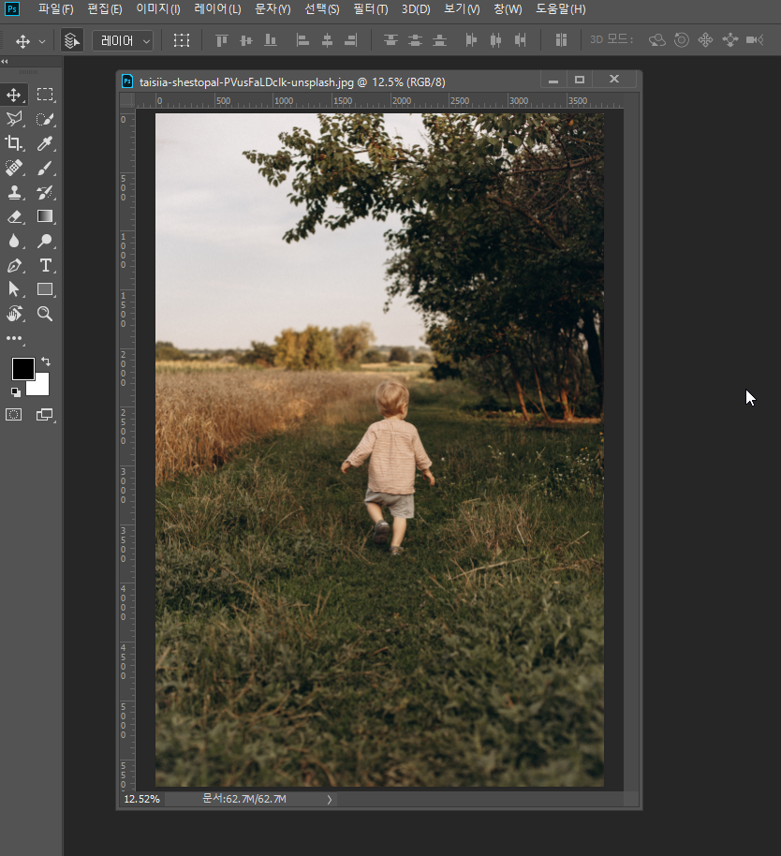Click 3D rotate object icon
Viewport: 781px width, 856px height.
click(657, 40)
